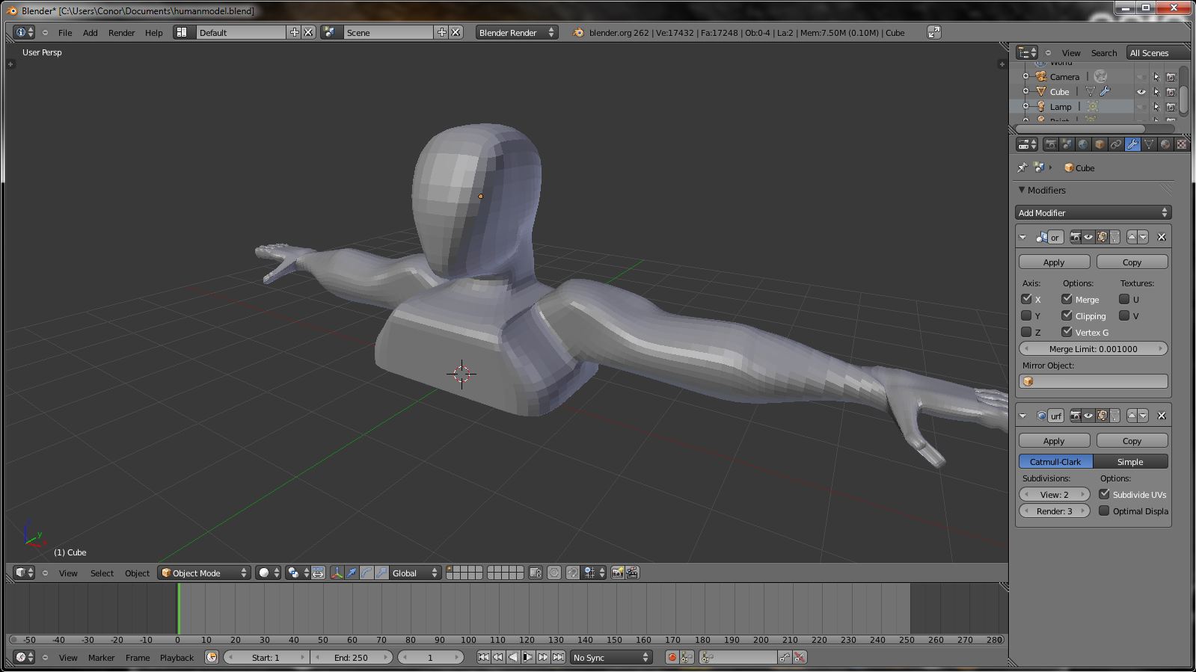1196x672 pixels.
Task: Enable the Optimal Display checkbox
Action: coord(1104,511)
